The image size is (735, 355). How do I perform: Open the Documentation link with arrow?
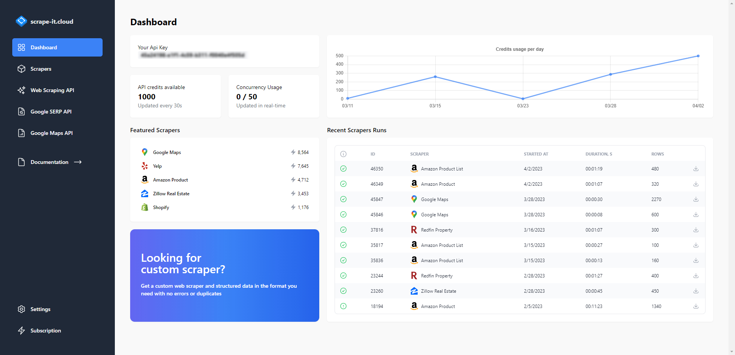56,162
